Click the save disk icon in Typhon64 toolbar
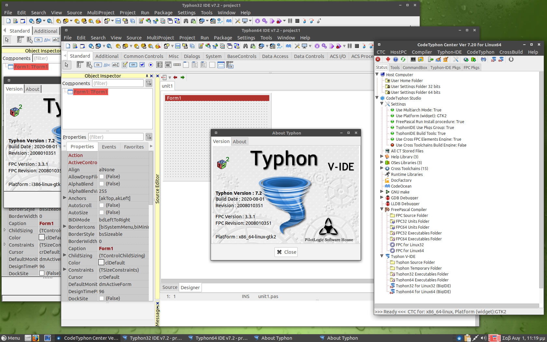 [x=177, y=46]
